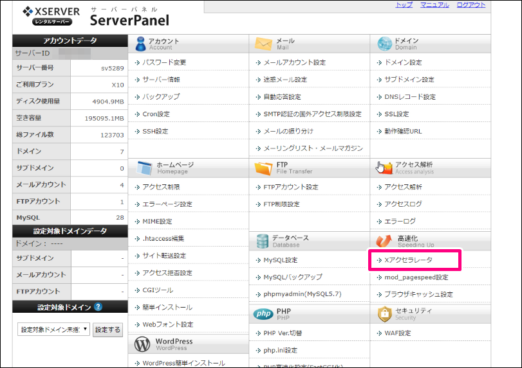This screenshot has height=368, width=522.
Task: Click the server number value sv5289
Action: 113,69
